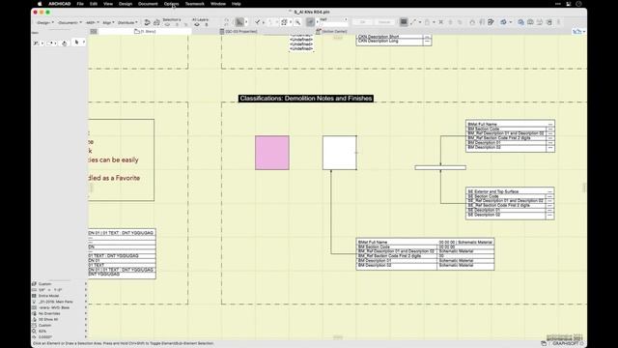Open the Document menu in the menu bar
The image size is (618, 348).
point(148,4)
